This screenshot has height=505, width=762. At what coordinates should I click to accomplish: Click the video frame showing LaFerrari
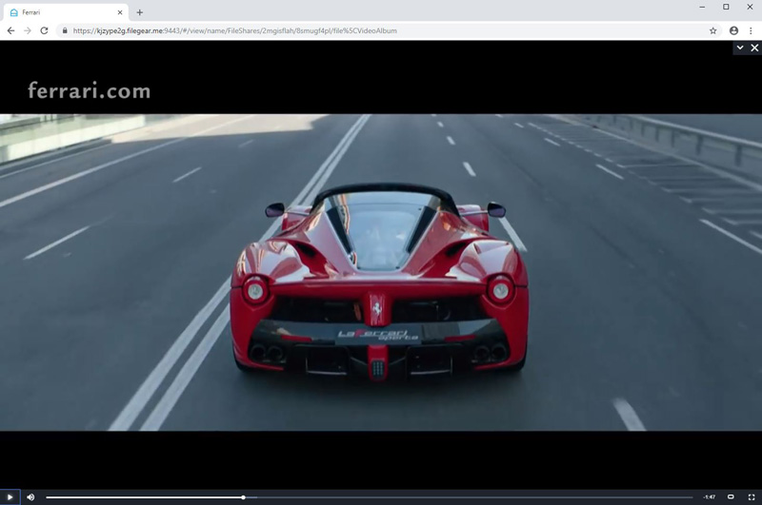pyautogui.click(x=381, y=272)
